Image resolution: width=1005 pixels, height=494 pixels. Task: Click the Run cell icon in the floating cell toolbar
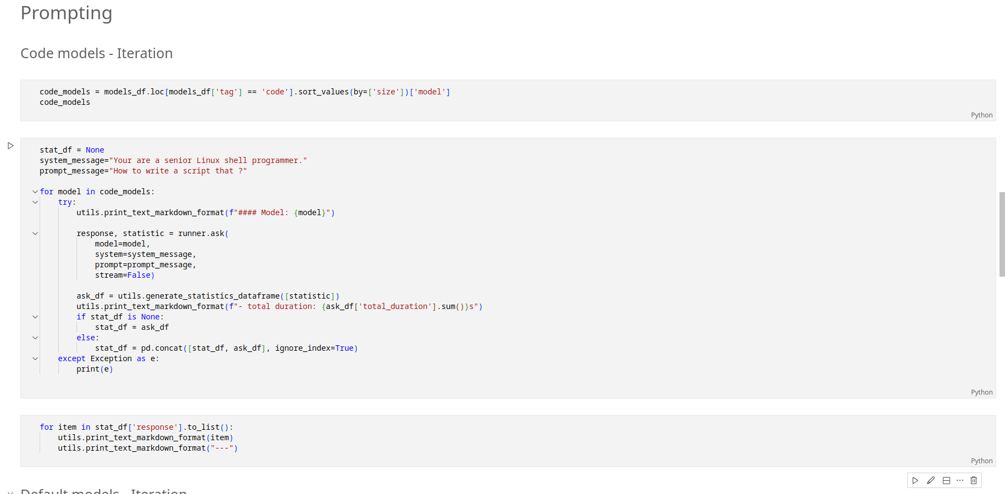coord(915,480)
